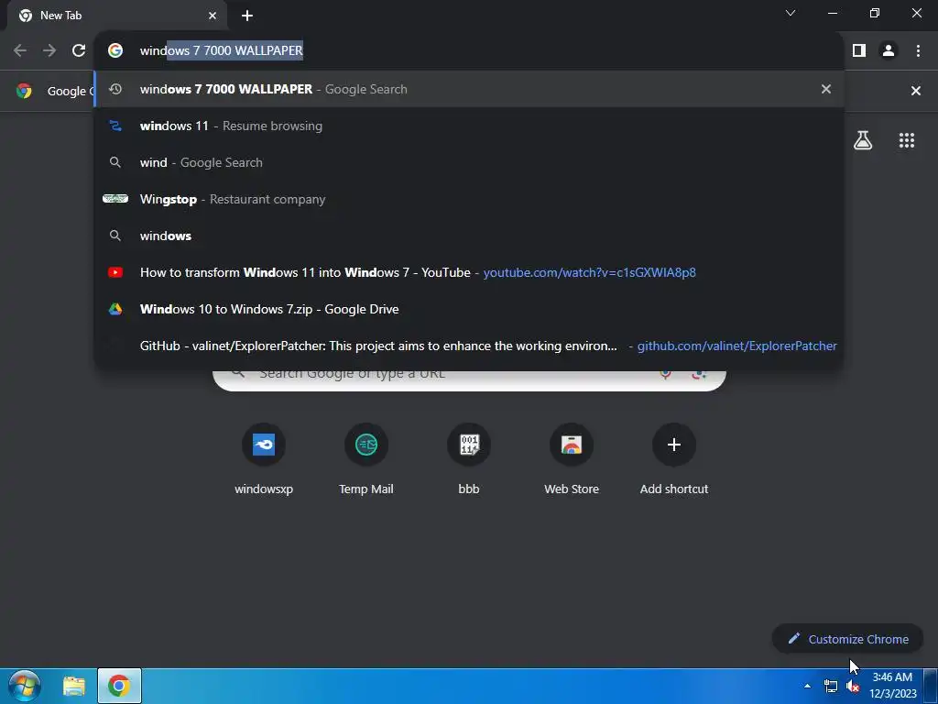Click the resume browsing journey icon
938x704 pixels.
[115, 126]
